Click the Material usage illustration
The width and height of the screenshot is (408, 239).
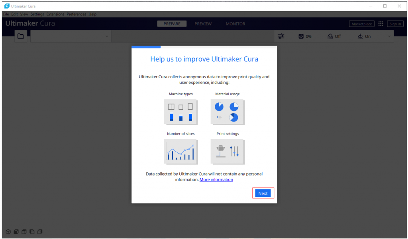pos(228,112)
